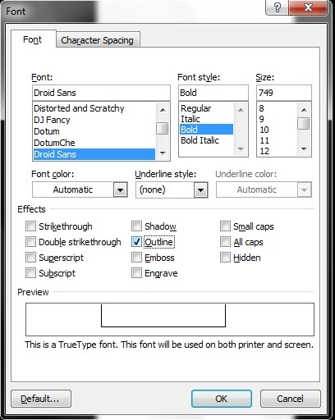Select size 12 in list

tap(277, 151)
